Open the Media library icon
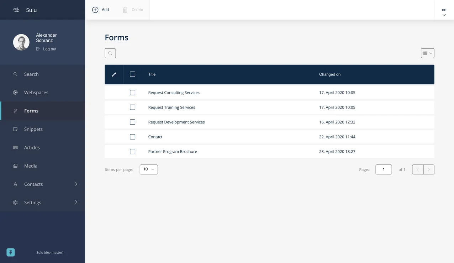The image size is (454, 263). [15, 165]
